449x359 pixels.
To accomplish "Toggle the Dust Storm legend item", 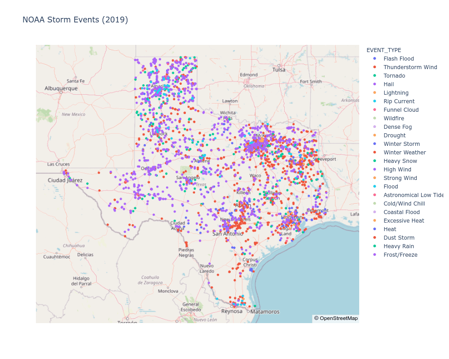I will tap(399, 238).
